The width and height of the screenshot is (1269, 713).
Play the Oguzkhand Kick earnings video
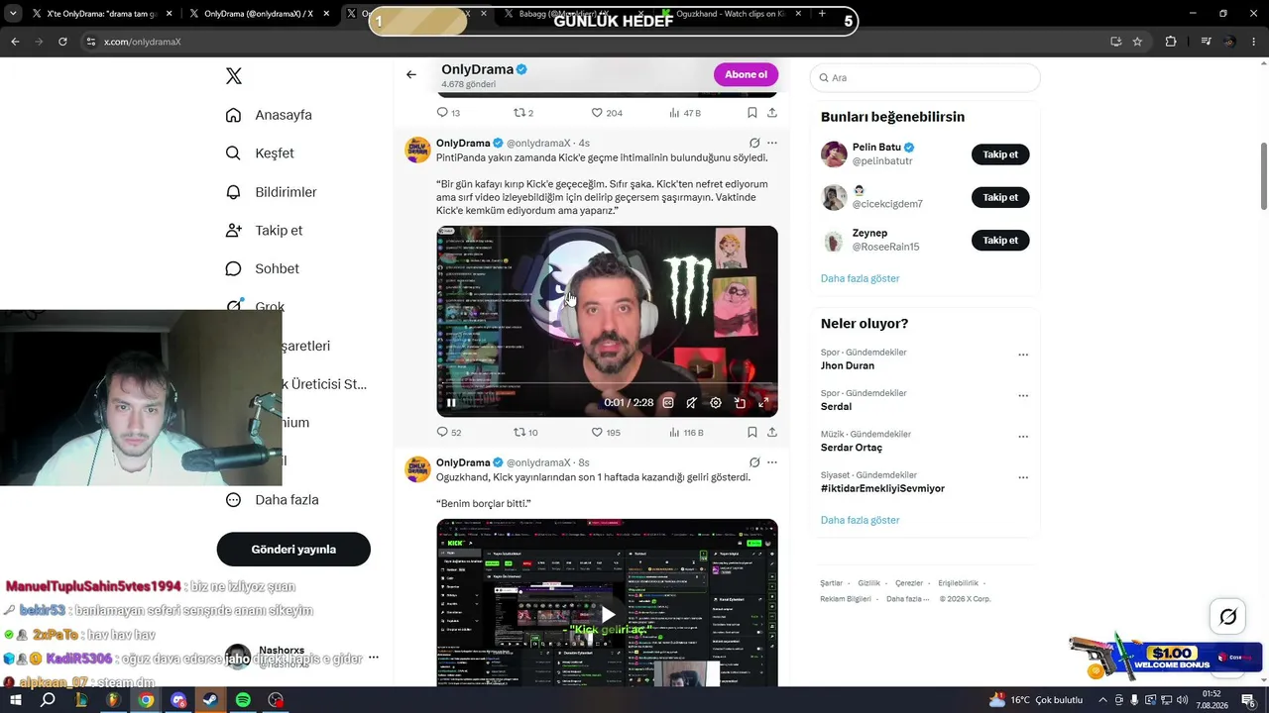(608, 615)
